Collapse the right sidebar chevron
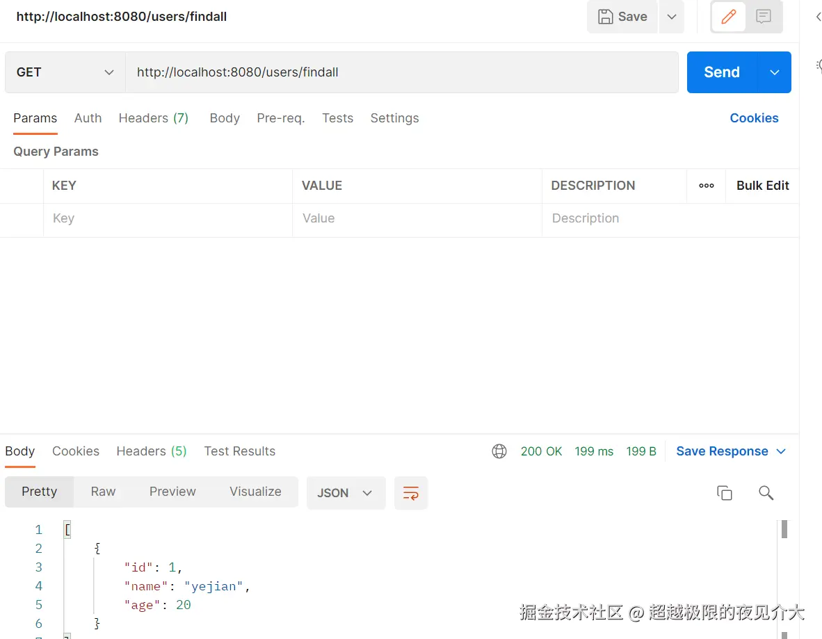The image size is (822, 639). (819, 17)
